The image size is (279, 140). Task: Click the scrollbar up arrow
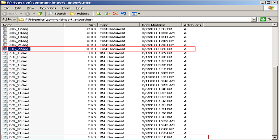[275, 25]
